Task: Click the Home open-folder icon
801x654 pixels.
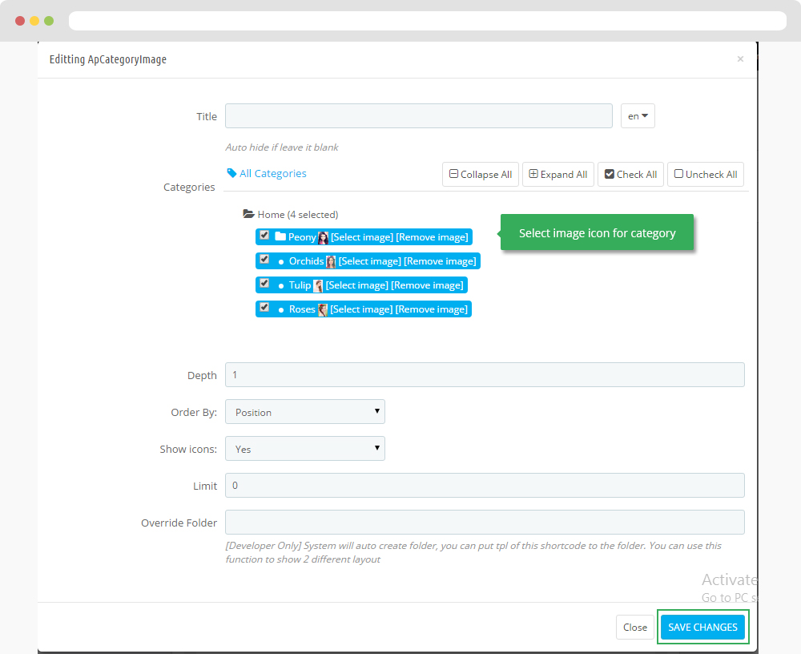Action: point(248,215)
